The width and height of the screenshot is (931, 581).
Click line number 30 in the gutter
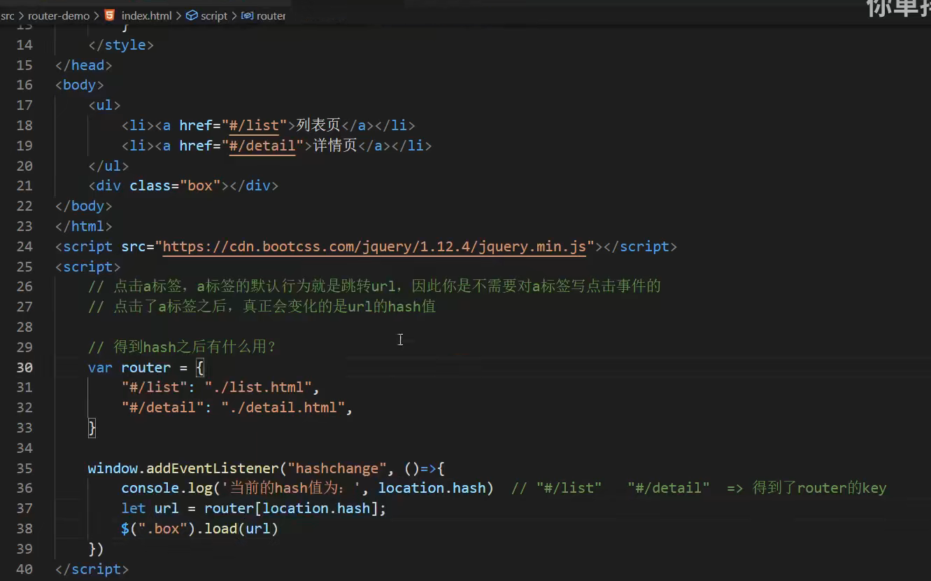(24, 367)
